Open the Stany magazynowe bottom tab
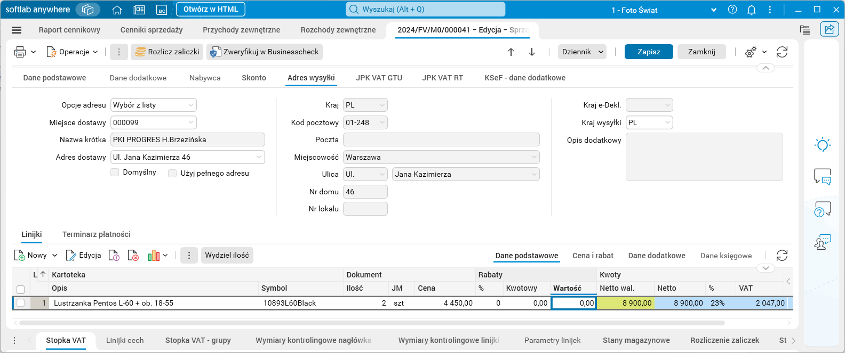Image resolution: width=845 pixels, height=353 pixels. (x=636, y=340)
